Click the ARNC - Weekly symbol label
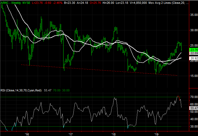Screen dimensions: 198x136 coord(11,2)
